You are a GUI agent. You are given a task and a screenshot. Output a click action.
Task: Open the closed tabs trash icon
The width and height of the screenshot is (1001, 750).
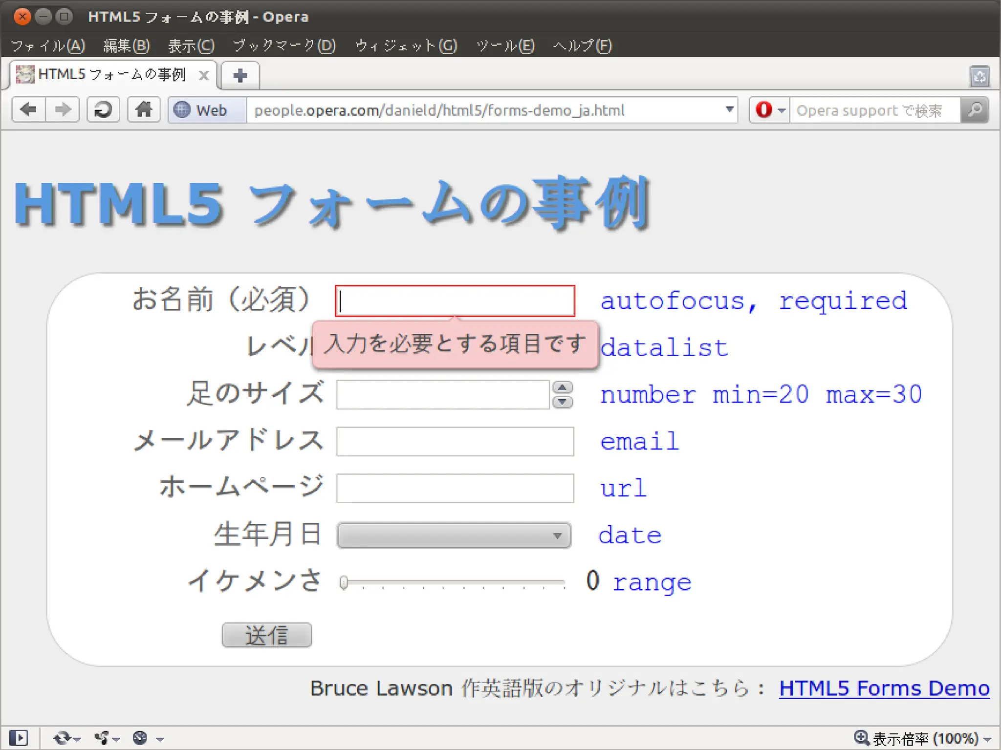(x=979, y=77)
